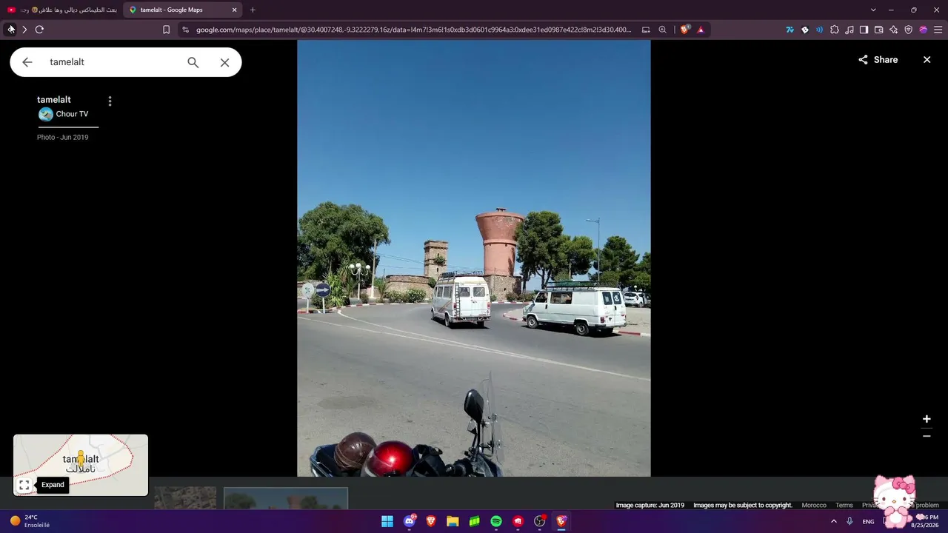This screenshot has height=533, width=948.
Task: Open the media control music note icon
Action: 849,30
